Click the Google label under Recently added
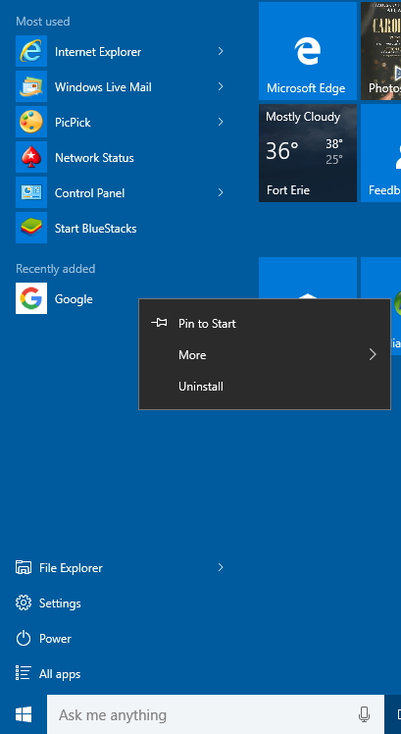This screenshot has height=734, width=401. [x=74, y=299]
